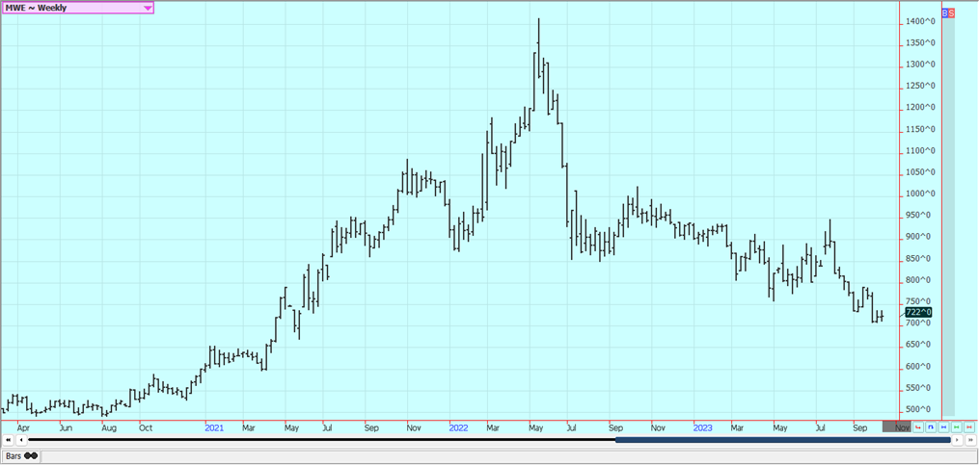Screen dimensions: 979x465
Task: Open the MWE ~ Weekly symbol dropdown
Action: pos(77,8)
